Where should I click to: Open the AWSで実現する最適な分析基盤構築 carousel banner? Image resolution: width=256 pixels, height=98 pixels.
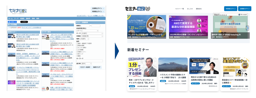pyautogui.click(x=189, y=27)
